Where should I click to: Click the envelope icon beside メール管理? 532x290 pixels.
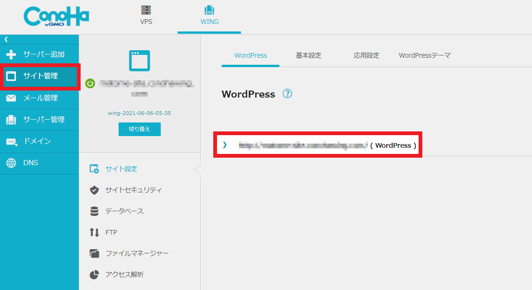pyautogui.click(x=11, y=98)
